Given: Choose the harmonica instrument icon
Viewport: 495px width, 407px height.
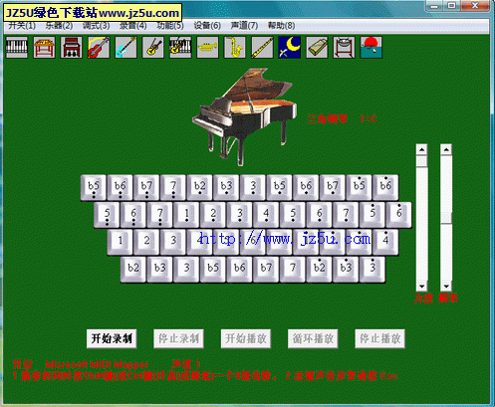Looking at the screenshot, I should tap(317, 48).
